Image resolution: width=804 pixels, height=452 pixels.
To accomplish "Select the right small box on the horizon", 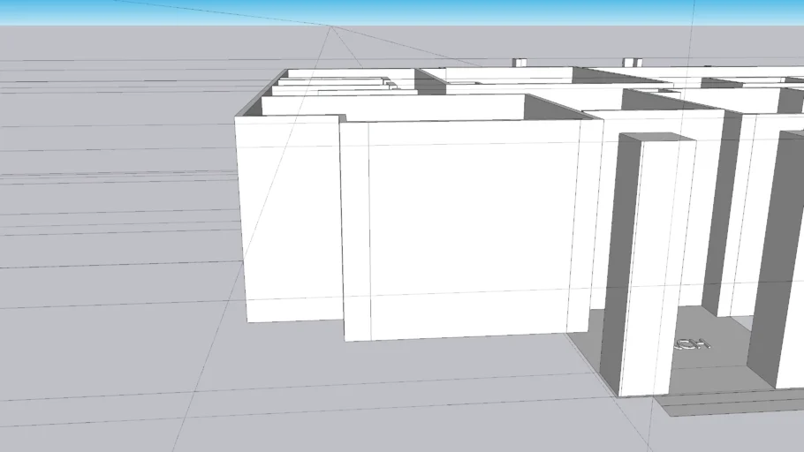I will tap(631, 63).
